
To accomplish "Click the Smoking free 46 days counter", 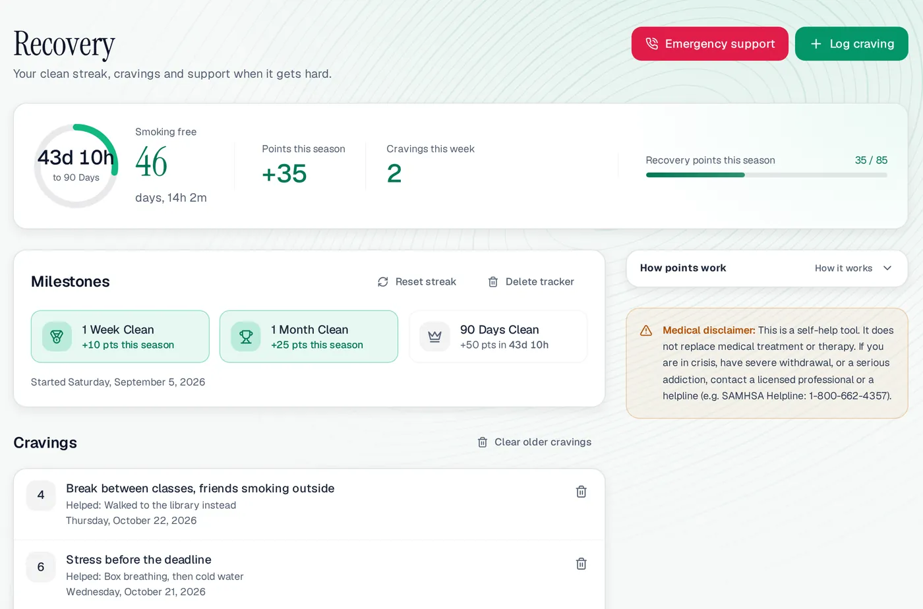I will coord(152,162).
